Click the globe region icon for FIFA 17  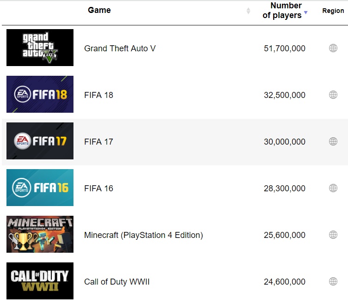click(x=333, y=141)
